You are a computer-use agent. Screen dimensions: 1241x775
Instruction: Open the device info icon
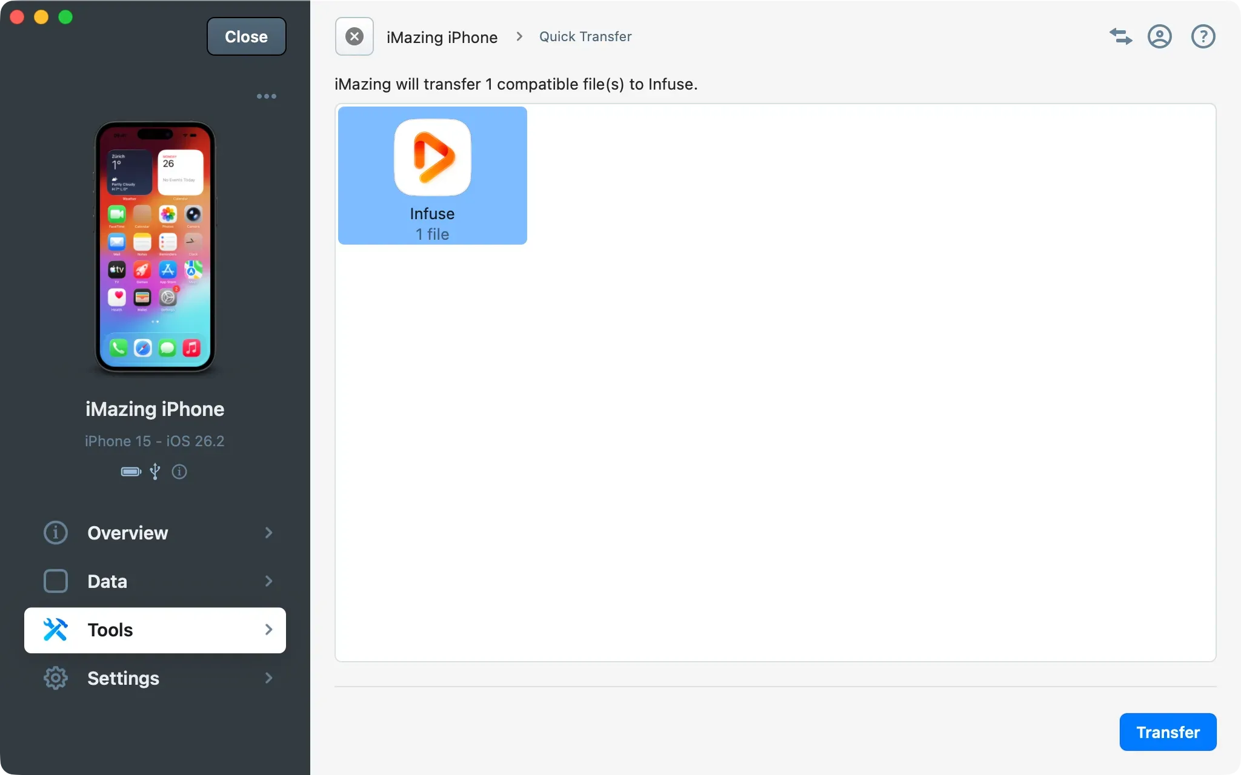click(179, 472)
